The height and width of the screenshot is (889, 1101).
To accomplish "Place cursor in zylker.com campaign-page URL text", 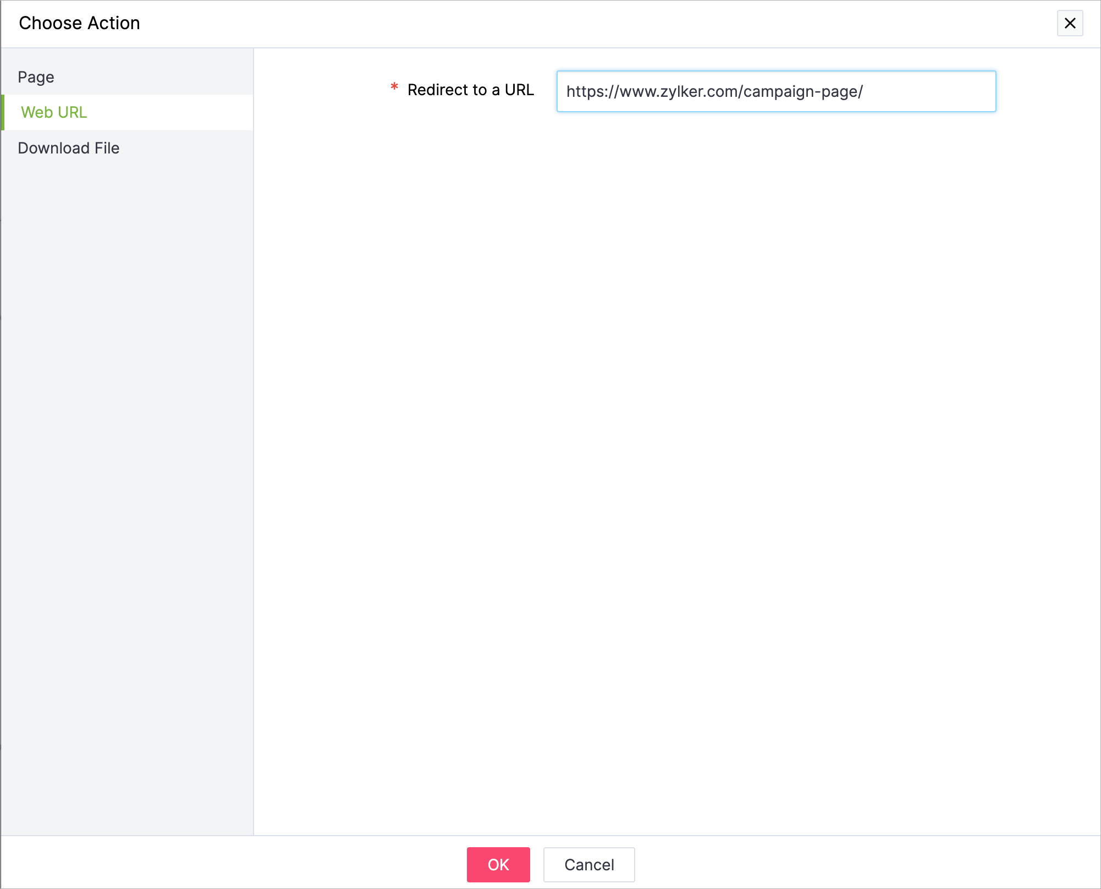I will 714,91.
